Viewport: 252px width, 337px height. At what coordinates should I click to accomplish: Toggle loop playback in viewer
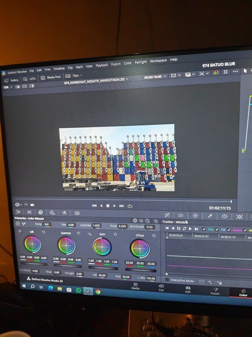click(130, 206)
